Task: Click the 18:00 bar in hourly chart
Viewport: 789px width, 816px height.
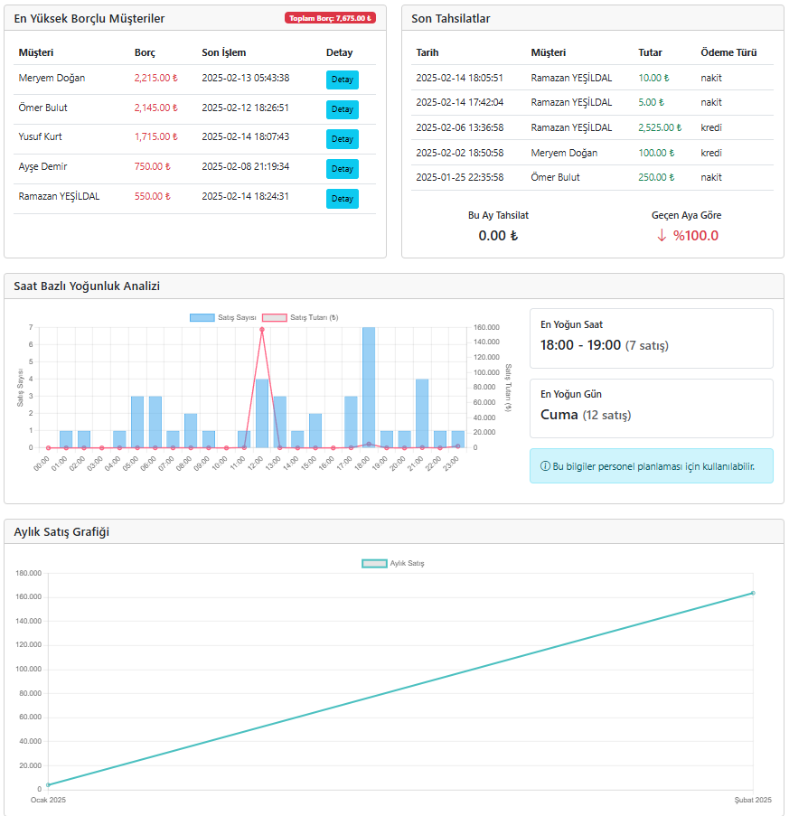Action: pyautogui.click(x=369, y=387)
